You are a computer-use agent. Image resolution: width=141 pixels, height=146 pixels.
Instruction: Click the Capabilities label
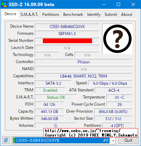[23, 76]
